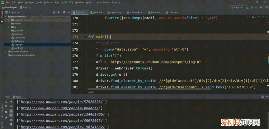This screenshot has width=269, height=129.
Task: Select data.json in the project tree
Action: click(x=19, y=41)
